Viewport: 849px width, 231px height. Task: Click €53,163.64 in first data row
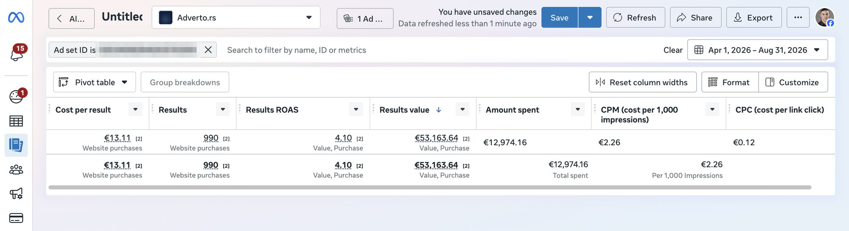[x=436, y=138]
